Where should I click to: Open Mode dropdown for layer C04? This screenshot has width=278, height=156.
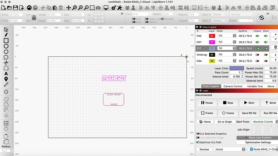pyautogui.click(x=227, y=61)
